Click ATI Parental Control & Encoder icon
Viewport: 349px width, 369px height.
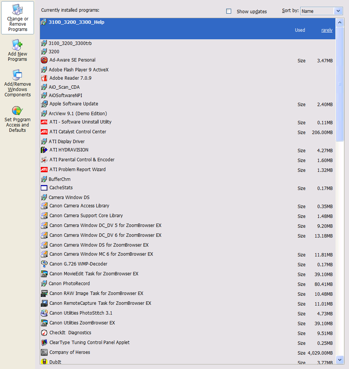[x=44, y=160]
